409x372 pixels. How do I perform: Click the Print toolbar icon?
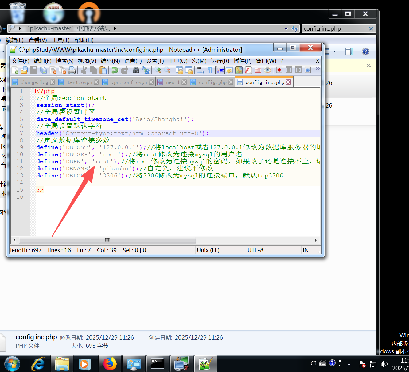point(72,70)
